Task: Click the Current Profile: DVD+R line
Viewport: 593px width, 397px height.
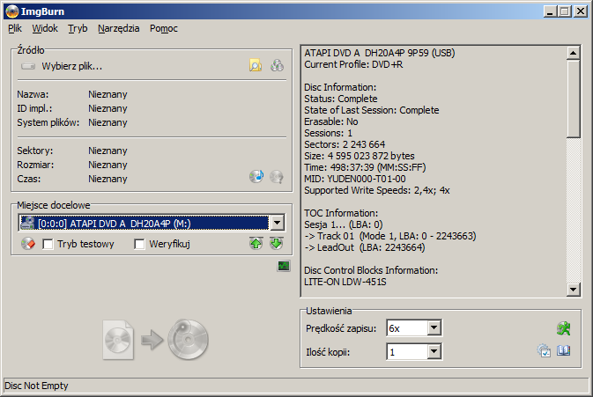Action: (x=353, y=64)
